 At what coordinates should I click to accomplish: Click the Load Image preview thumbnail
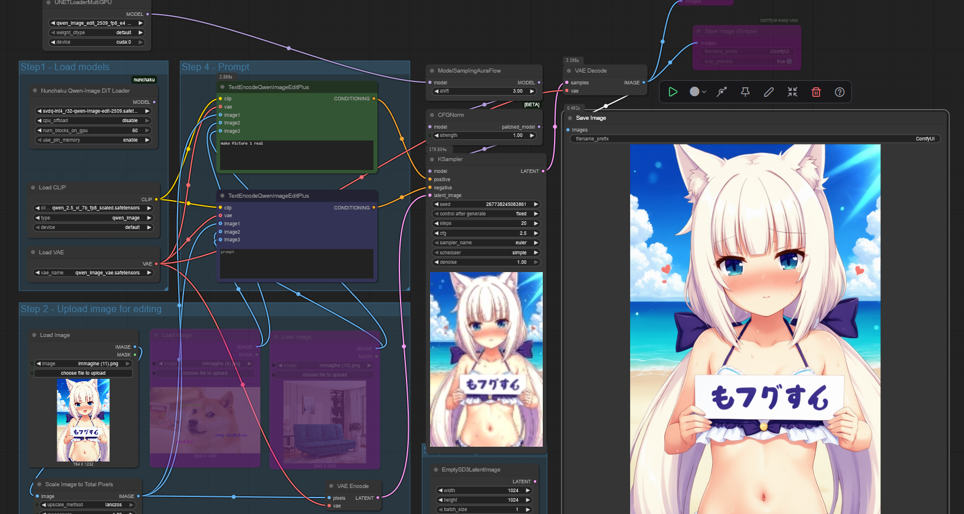tap(83, 420)
